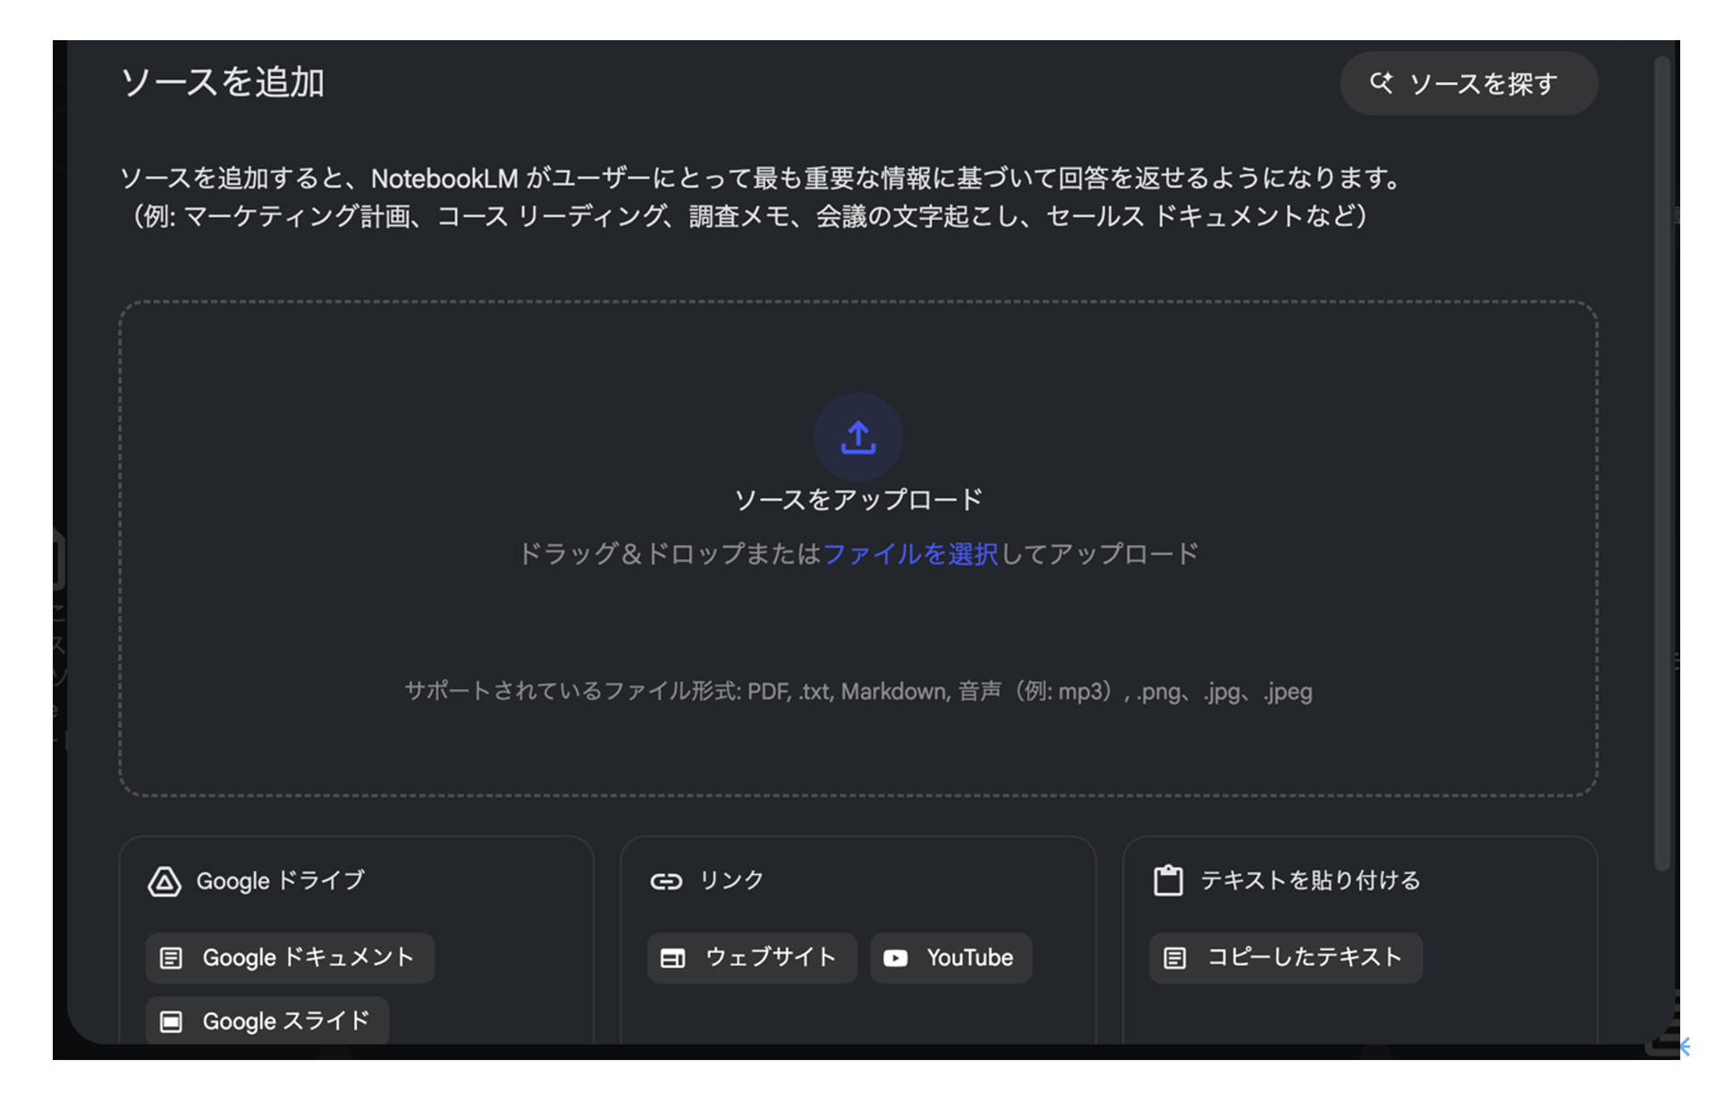The height and width of the screenshot is (1101, 1733).
Task: Click the search icon inside ソースを探す button
Action: point(1381,83)
